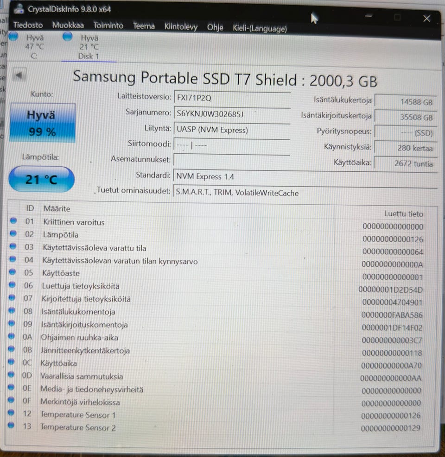
Task: Close the CrystalDiskInfo window
Action: coord(426,19)
